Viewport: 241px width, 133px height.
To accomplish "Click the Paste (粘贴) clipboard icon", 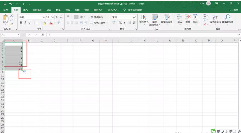I will coord(5,17).
